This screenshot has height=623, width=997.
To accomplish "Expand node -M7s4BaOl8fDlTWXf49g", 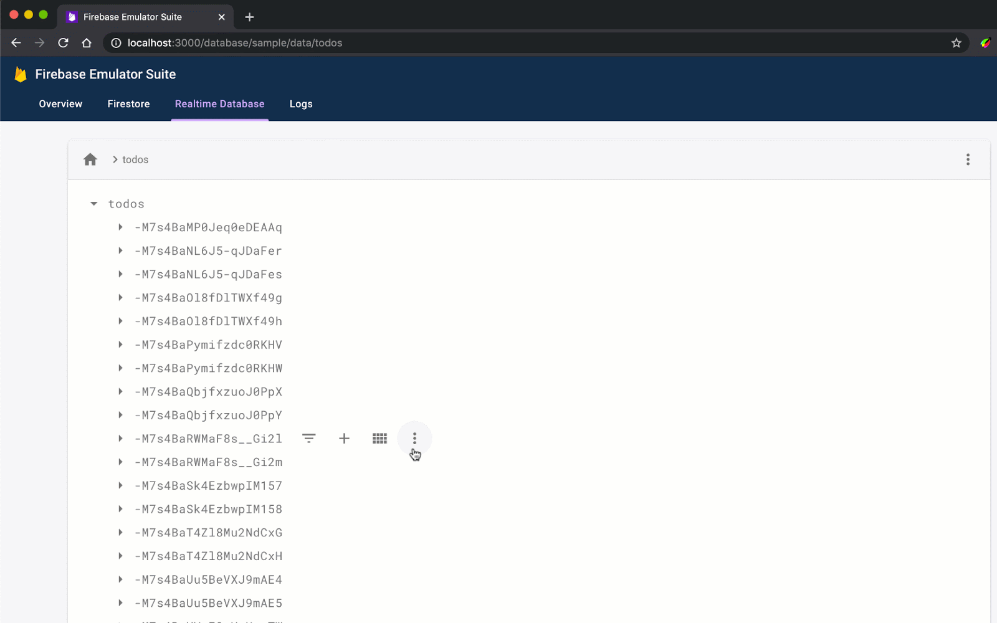I will (120, 298).
